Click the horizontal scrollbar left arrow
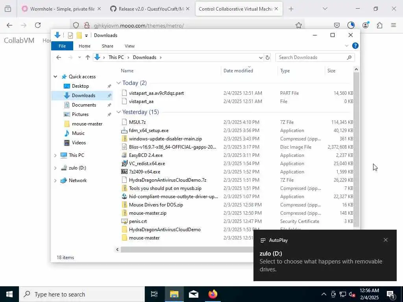The height and width of the screenshot is (302, 403). click(x=117, y=249)
